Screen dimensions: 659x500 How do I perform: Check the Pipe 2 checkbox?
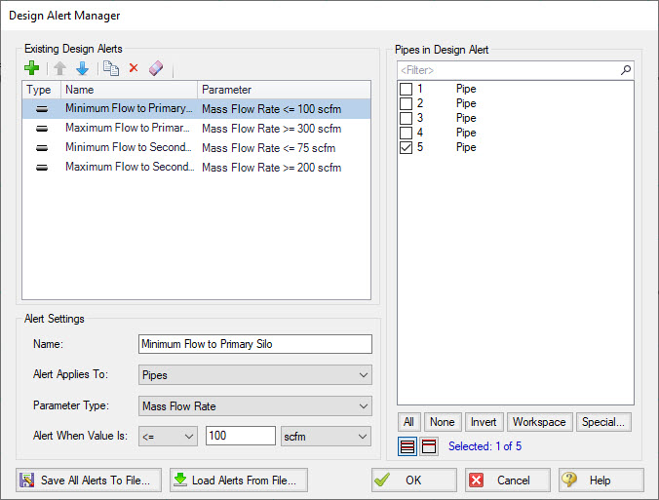pyautogui.click(x=406, y=103)
